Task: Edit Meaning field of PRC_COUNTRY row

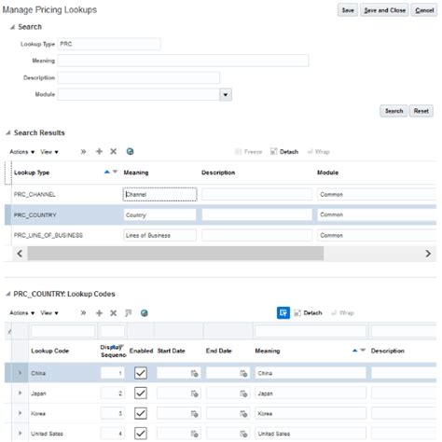Action: coord(159,214)
